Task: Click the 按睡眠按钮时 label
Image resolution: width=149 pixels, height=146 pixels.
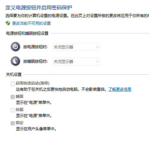Action: click(36, 61)
